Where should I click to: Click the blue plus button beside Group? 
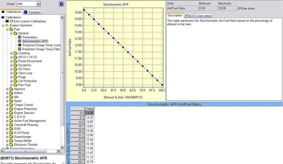61,4
